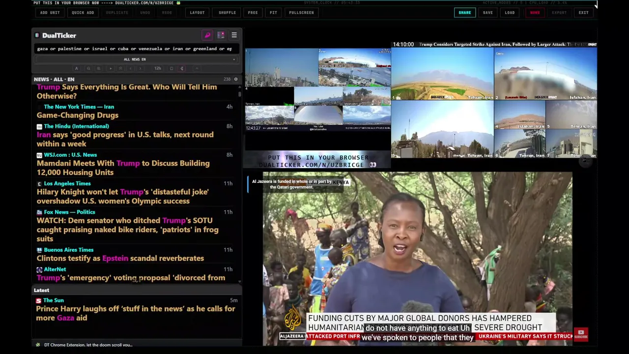
Task: Click the double-chevron jump to top icon
Action: pos(120,68)
